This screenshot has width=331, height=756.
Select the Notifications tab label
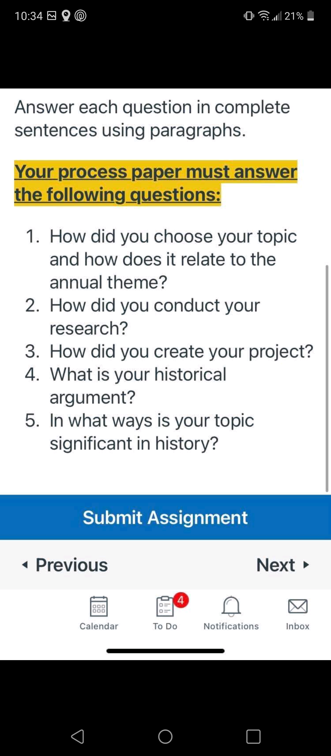coord(231,626)
